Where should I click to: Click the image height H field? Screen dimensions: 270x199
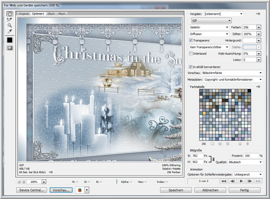(197, 162)
